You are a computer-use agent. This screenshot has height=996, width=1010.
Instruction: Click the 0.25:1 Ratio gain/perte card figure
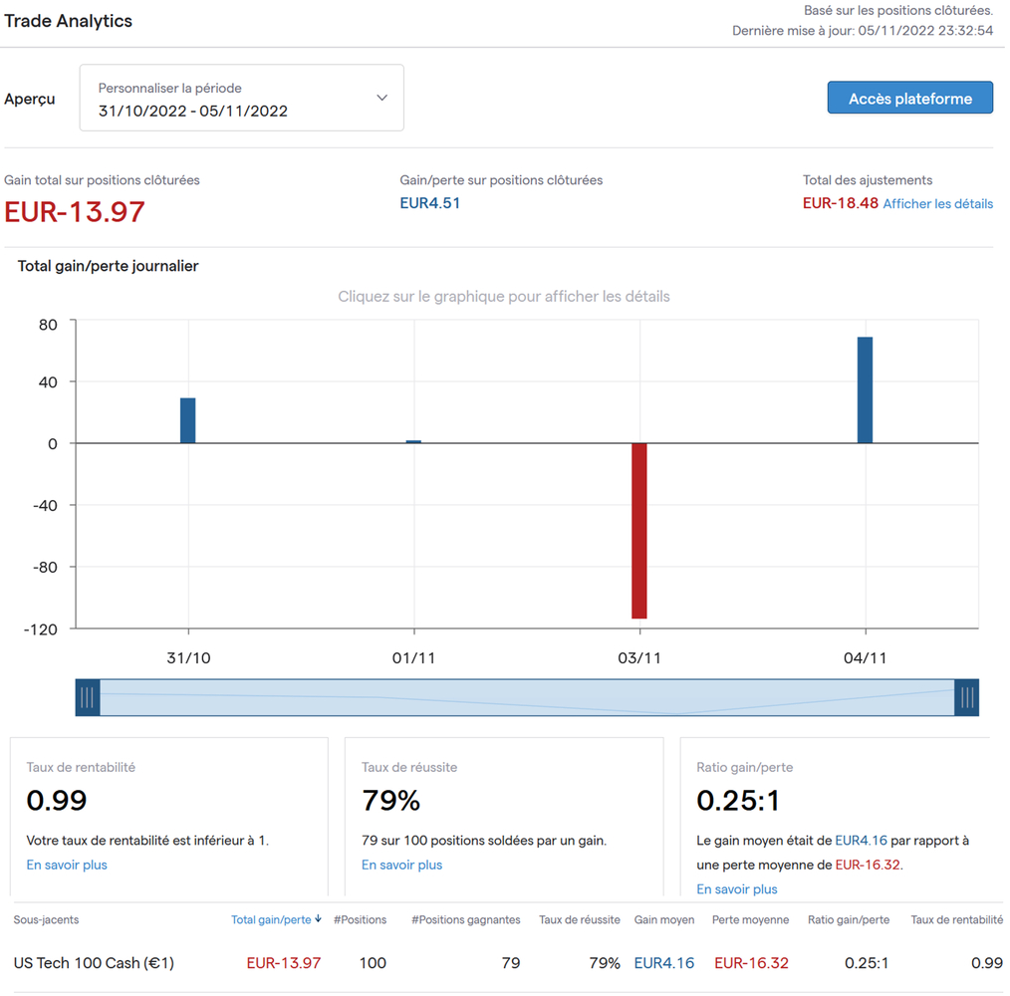click(x=738, y=801)
